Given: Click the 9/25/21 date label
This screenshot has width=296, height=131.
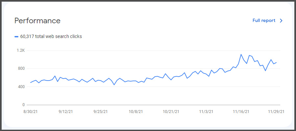Looking at the screenshot, I should click(x=100, y=112).
